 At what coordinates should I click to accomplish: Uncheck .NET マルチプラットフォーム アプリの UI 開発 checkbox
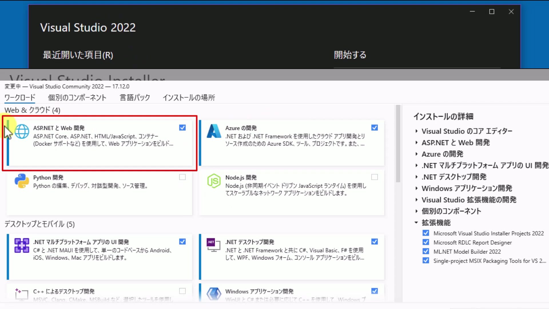[x=182, y=241]
